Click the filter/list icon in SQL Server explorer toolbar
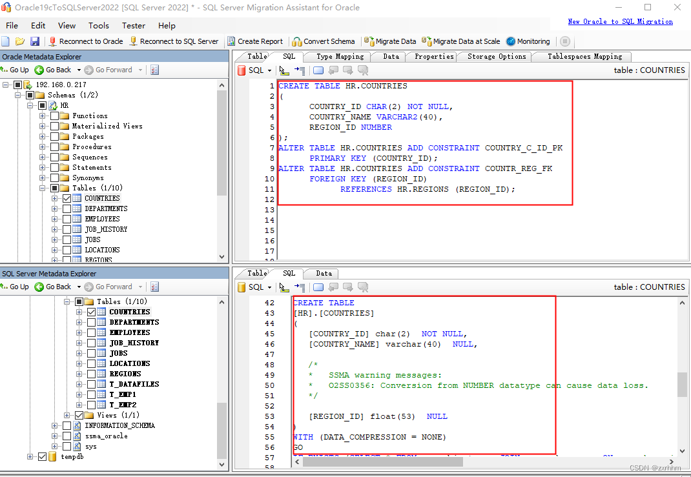The width and height of the screenshot is (691, 477). [155, 287]
